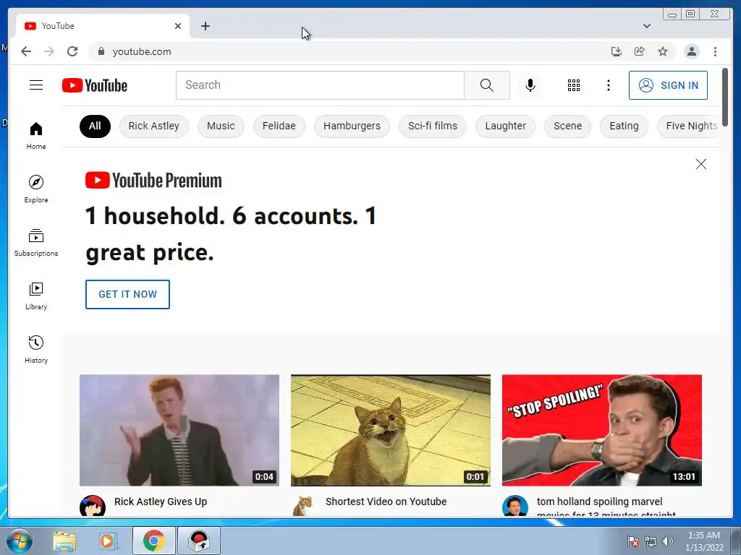Viewport: 741px width, 555px height.
Task: Click the taskbar clock showing 1:35 AM
Action: click(x=704, y=541)
